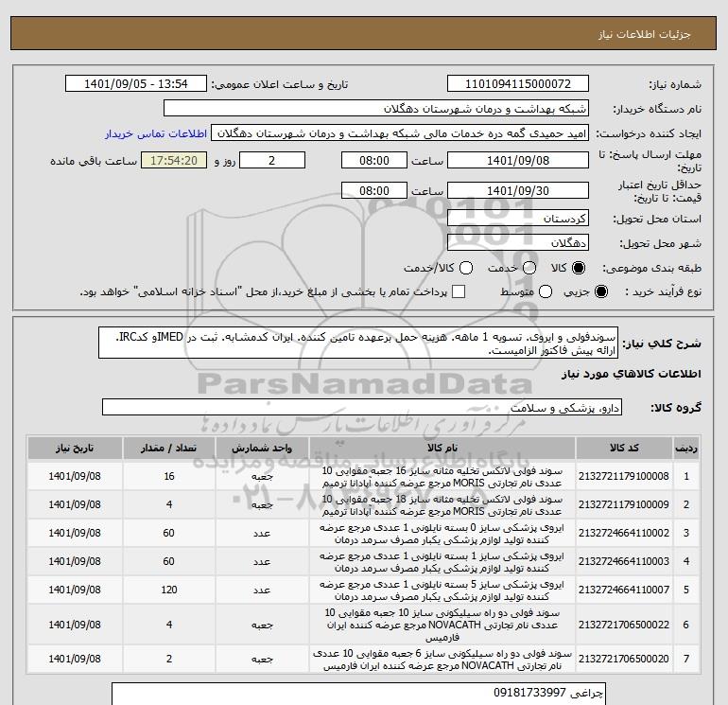Select the کالا radio button
Viewport: 728px width, 705px height.
pyautogui.click(x=579, y=268)
